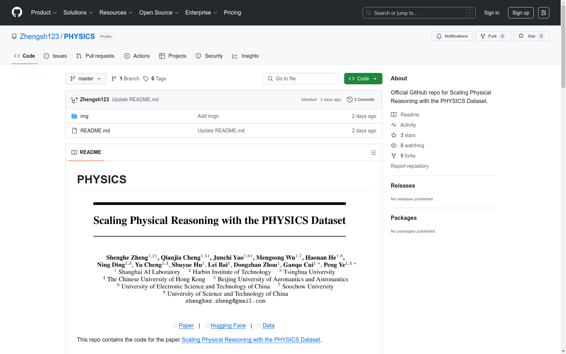Screen dimensions: 566x354
Task: Open commit message 'Add imgs'
Action: coord(208,116)
